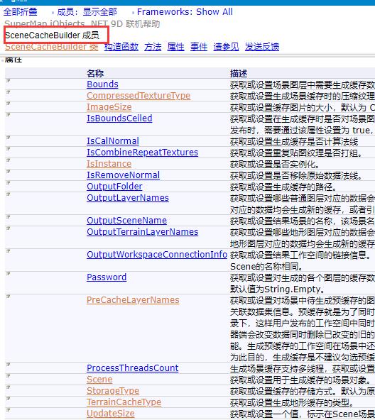Click the property icon beside UpdateSize
This screenshot has width=375, height=420.
click(8, 410)
